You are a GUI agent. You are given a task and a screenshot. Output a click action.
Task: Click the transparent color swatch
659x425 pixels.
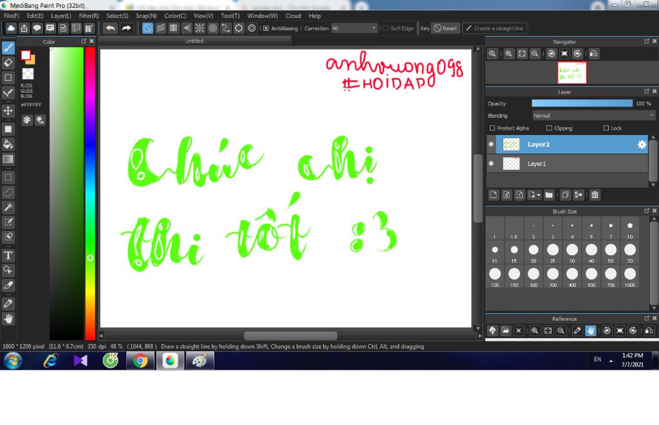click(x=28, y=74)
